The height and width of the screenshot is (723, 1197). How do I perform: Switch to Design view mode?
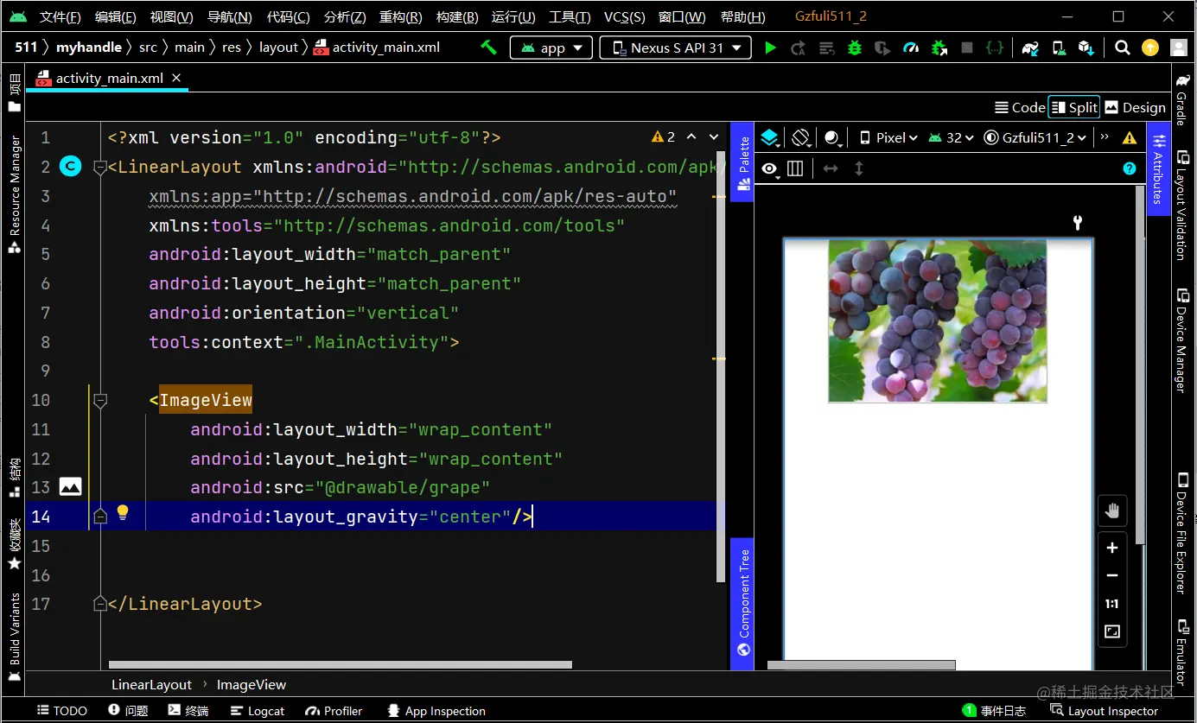click(1136, 107)
